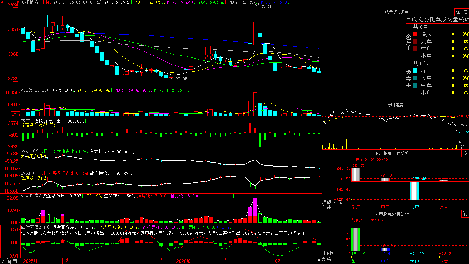
Task: Click the 超赢散户持仓 label
Action: tap(34, 177)
